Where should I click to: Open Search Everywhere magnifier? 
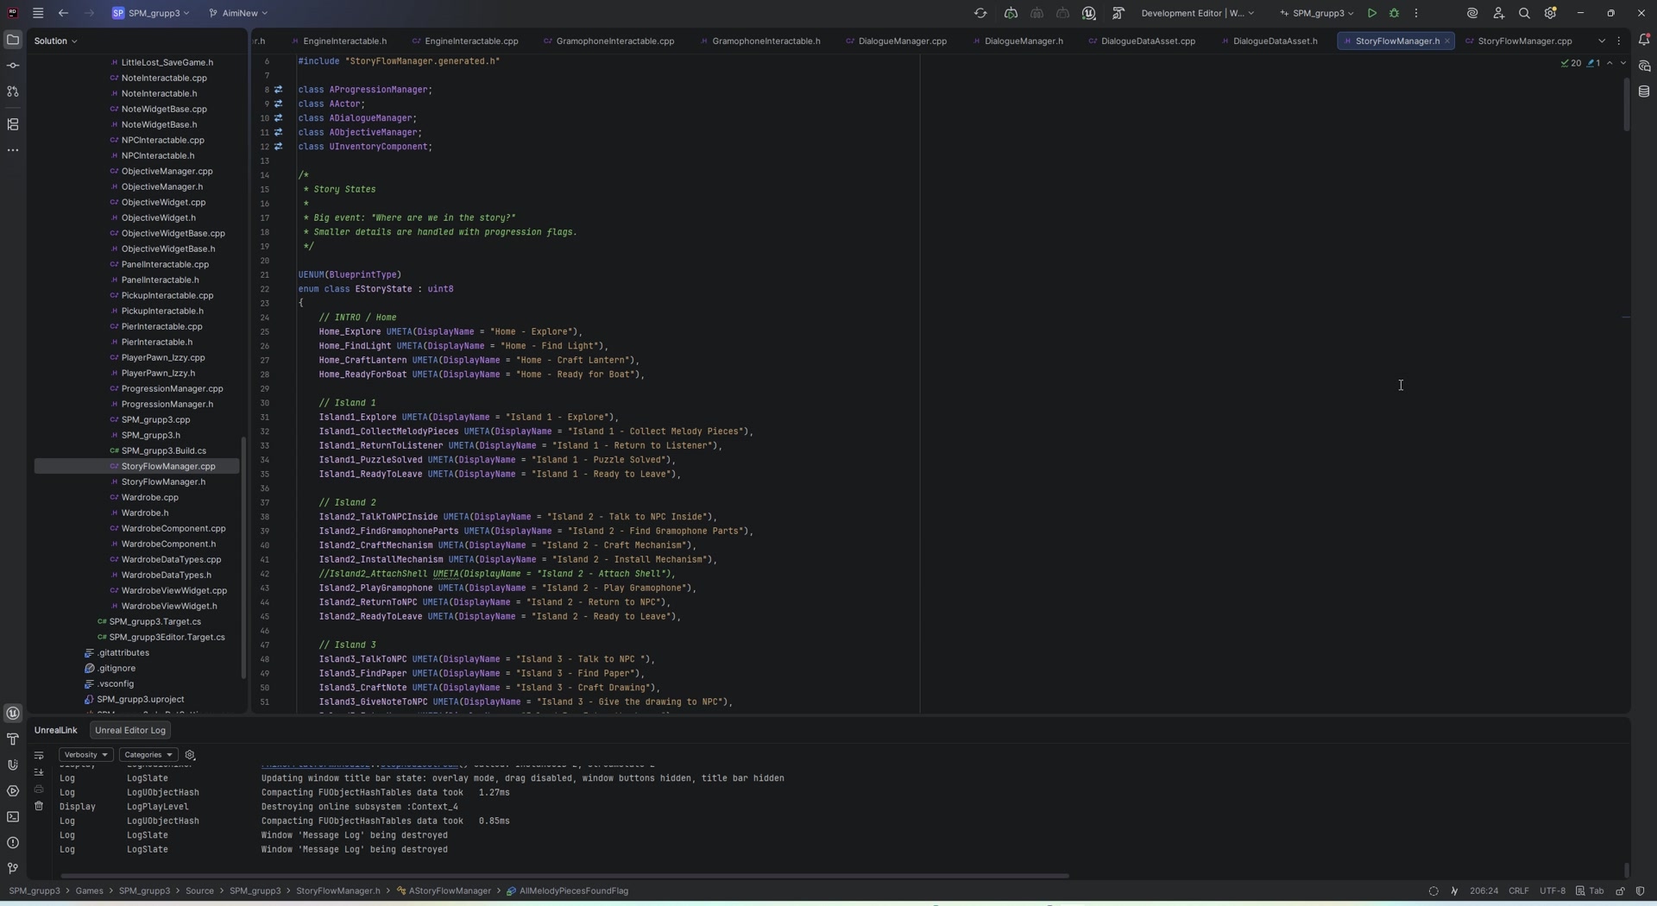1524,13
